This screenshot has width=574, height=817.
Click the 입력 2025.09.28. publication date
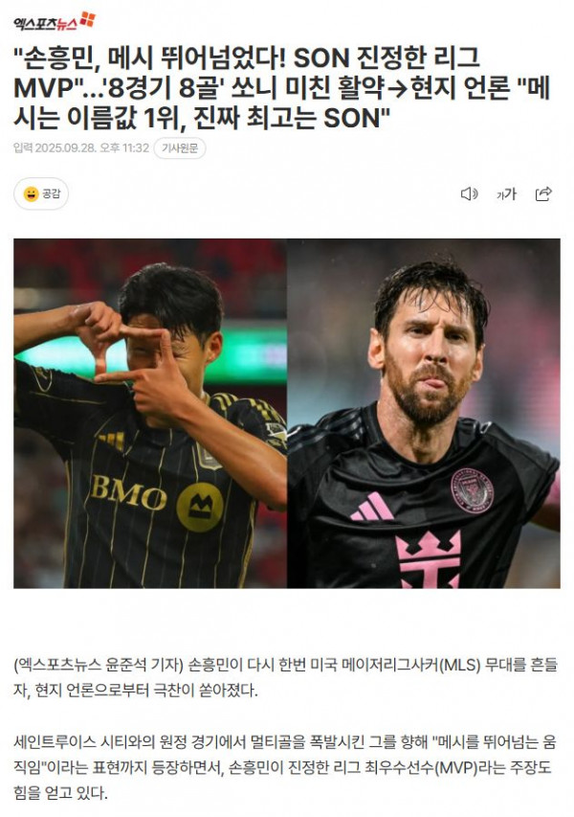tap(81, 148)
